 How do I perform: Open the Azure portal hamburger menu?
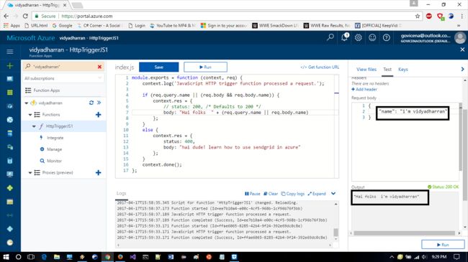point(10,52)
